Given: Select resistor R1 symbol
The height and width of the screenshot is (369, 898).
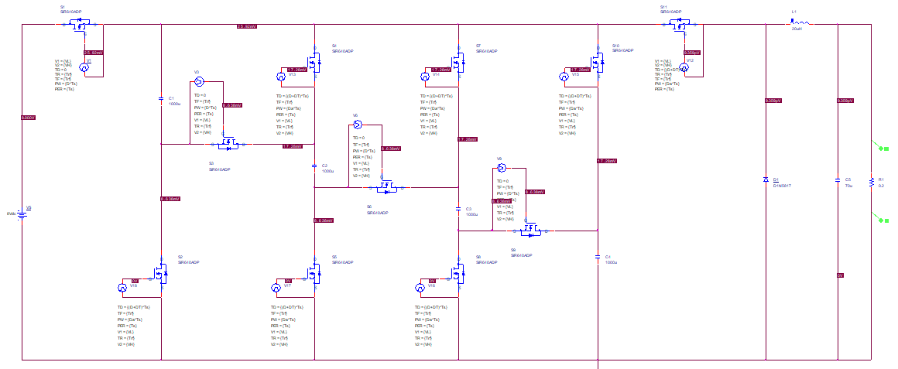Looking at the screenshot, I should [871, 181].
